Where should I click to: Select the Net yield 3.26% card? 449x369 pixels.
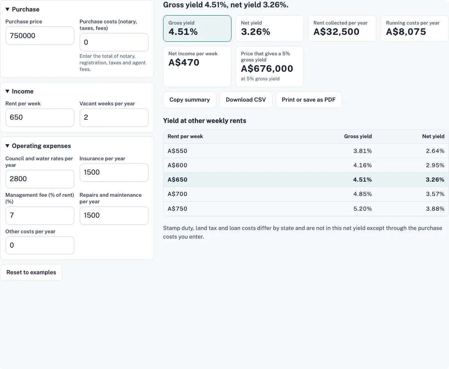[x=270, y=28]
